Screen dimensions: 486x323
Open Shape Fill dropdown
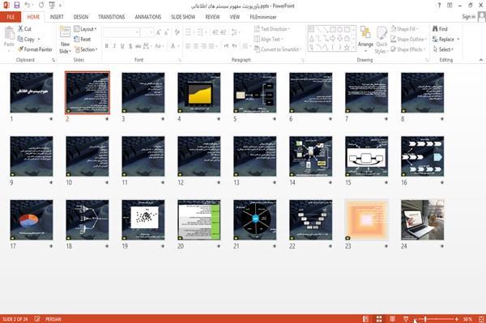[404, 29]
